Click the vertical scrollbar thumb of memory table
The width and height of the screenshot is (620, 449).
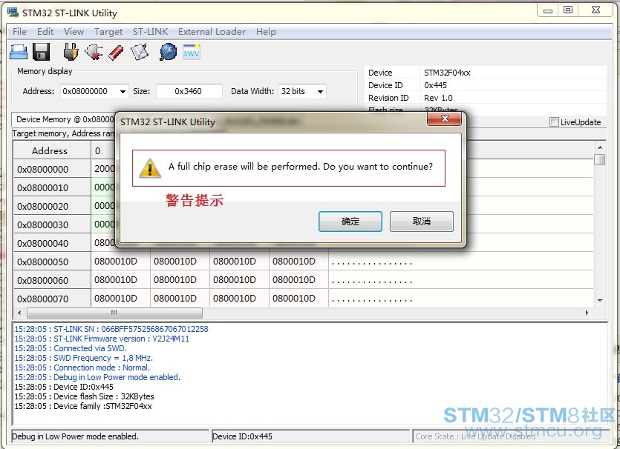600,160
